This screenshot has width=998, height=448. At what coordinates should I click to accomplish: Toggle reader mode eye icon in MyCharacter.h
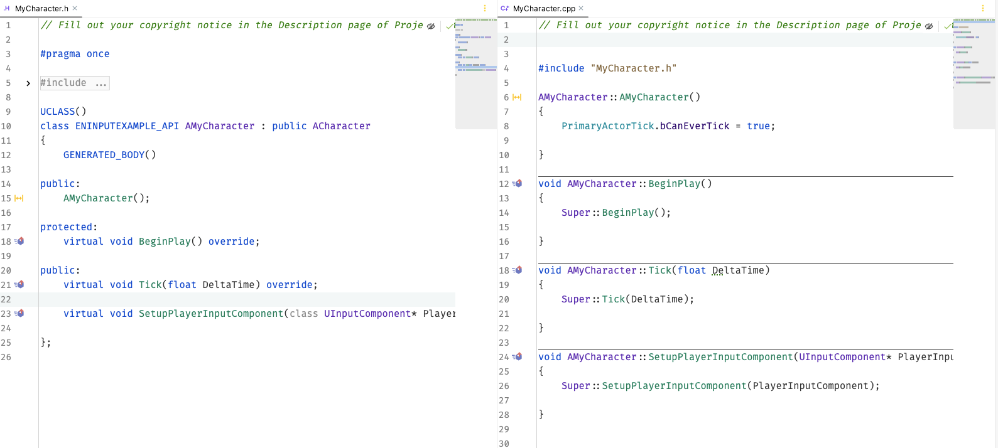431,26
